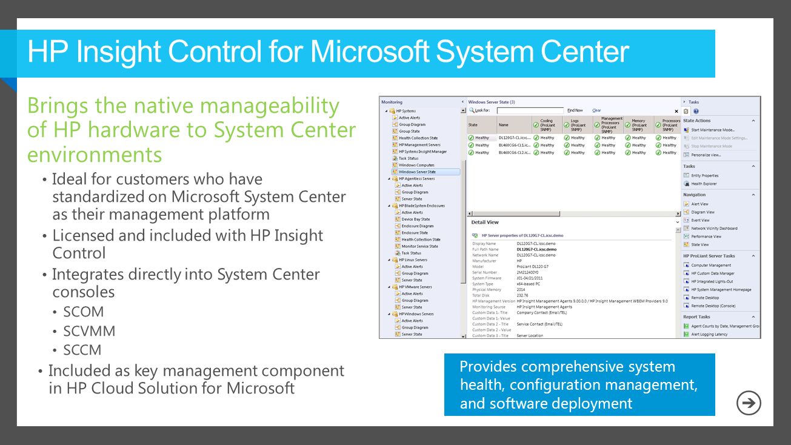Image resolution: width=791 pixels, height=445 pixels.
Task: Collapse the State Actions section
Action: coord(754,121)
